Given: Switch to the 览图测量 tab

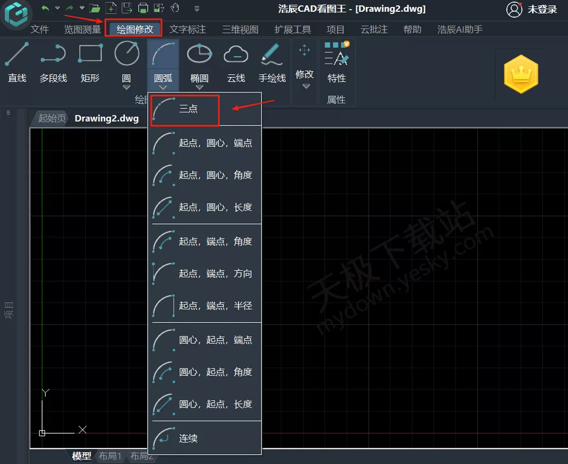Looking at the screenshot, I should (83, 29).
